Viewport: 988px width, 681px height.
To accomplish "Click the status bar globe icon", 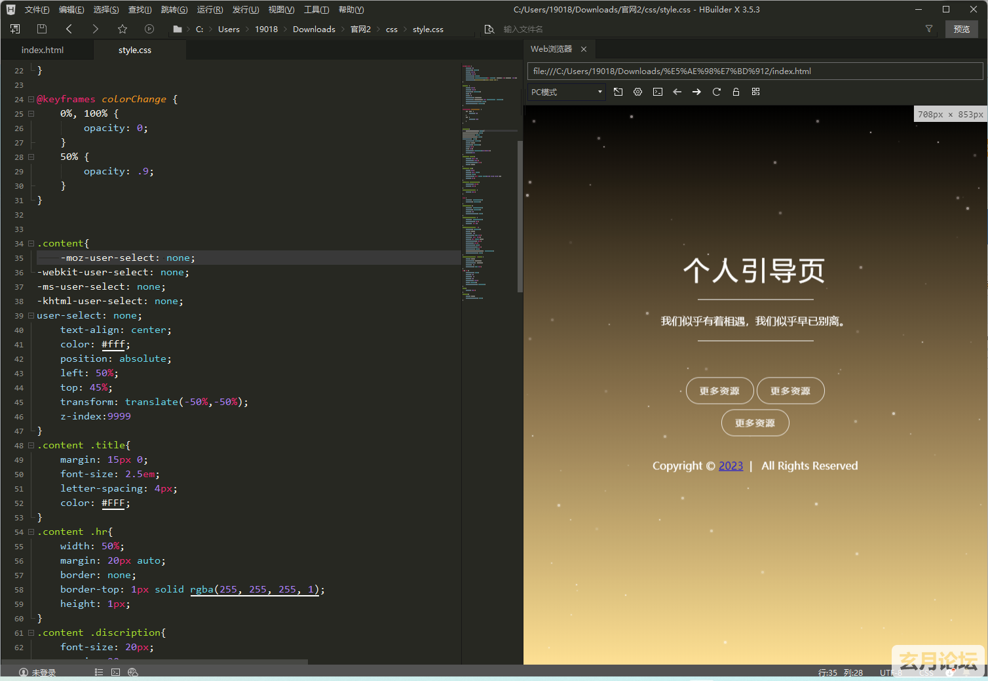I will click(133, 672).
